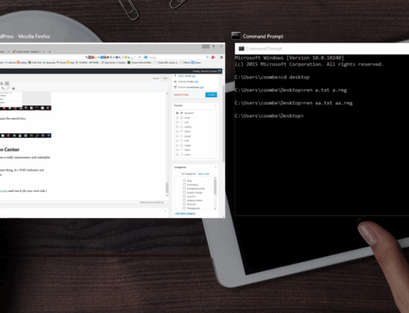This screenshot has width=409, height=313.
Task: Switch to the Most Used categories tab
Action: pos(204,174)
